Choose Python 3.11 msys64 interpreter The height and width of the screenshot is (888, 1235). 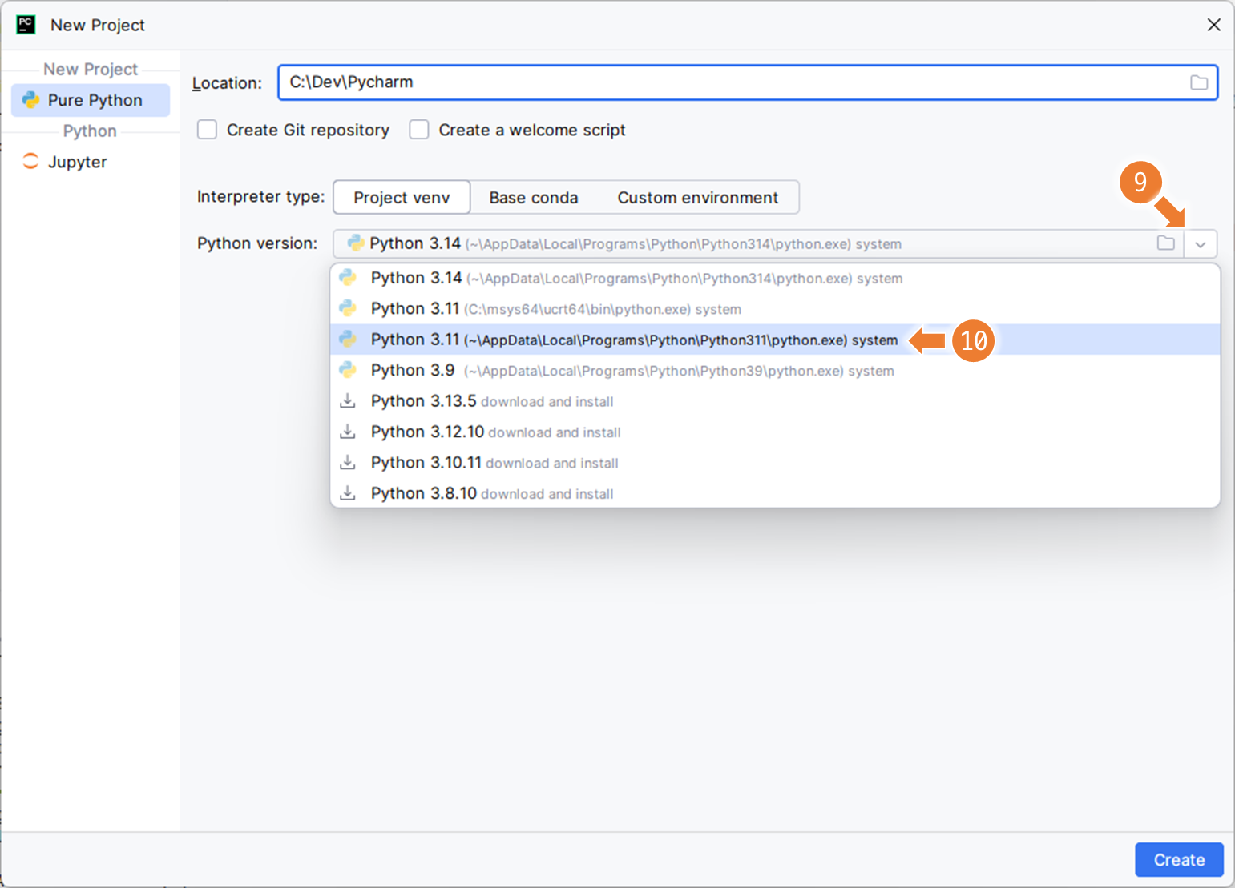(x=775, y=309)
